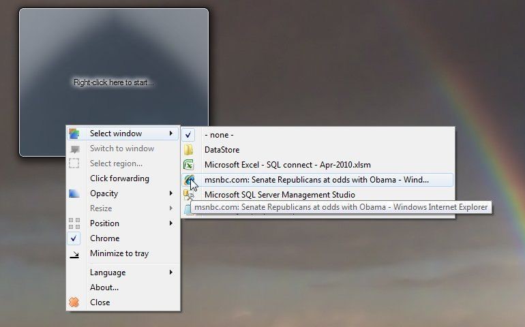This screenshot has width=525, height=327.
Task: Click the DataStore folder icon
Action: (x=189, y=150)
